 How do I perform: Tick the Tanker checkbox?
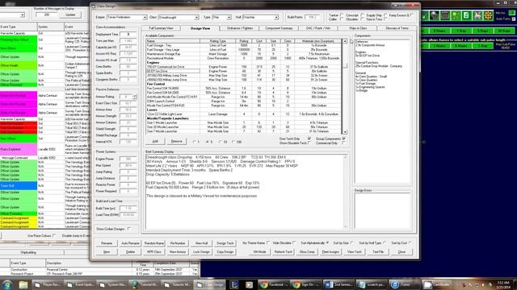[x=342, y=15]
